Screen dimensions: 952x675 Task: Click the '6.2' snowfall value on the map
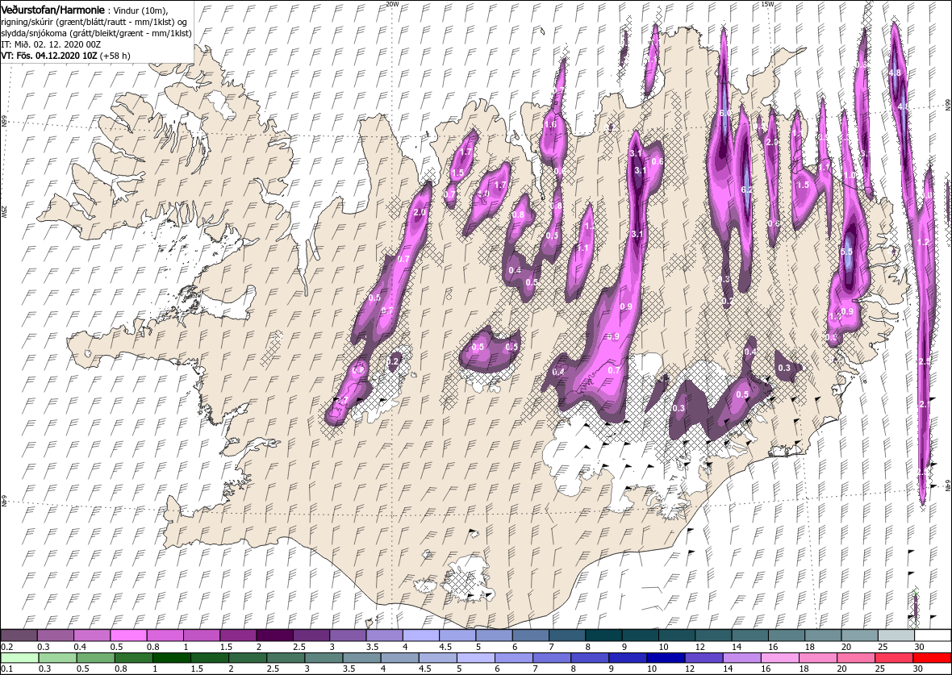point(747,190)
